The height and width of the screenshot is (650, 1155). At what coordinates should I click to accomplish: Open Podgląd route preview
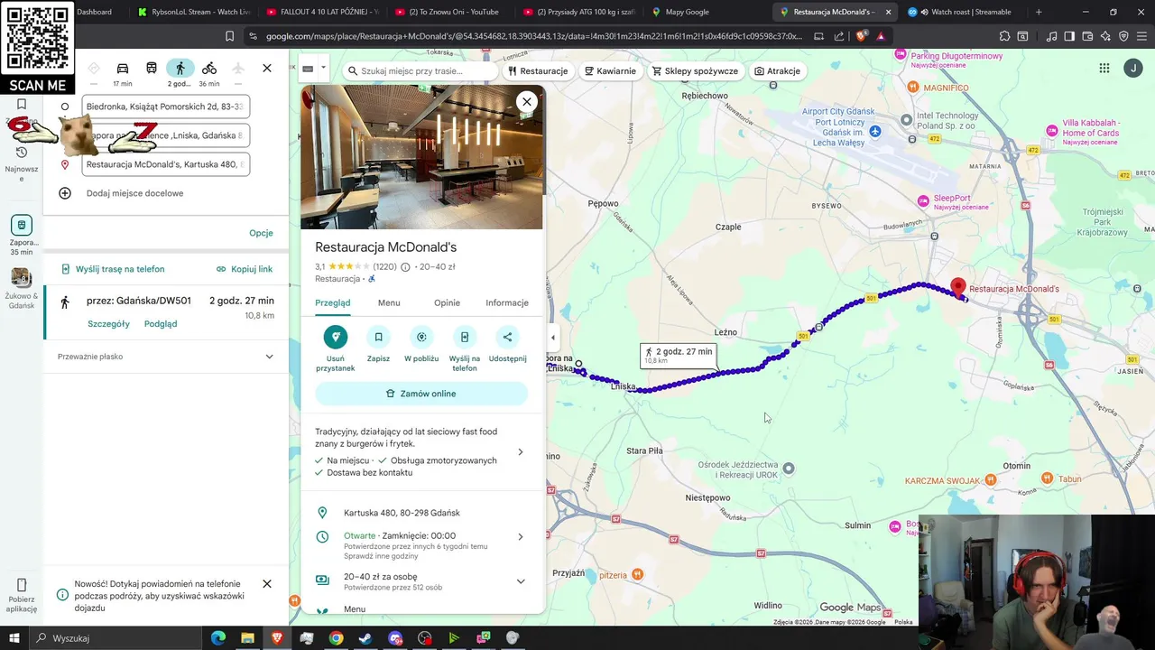pos(161,324)
